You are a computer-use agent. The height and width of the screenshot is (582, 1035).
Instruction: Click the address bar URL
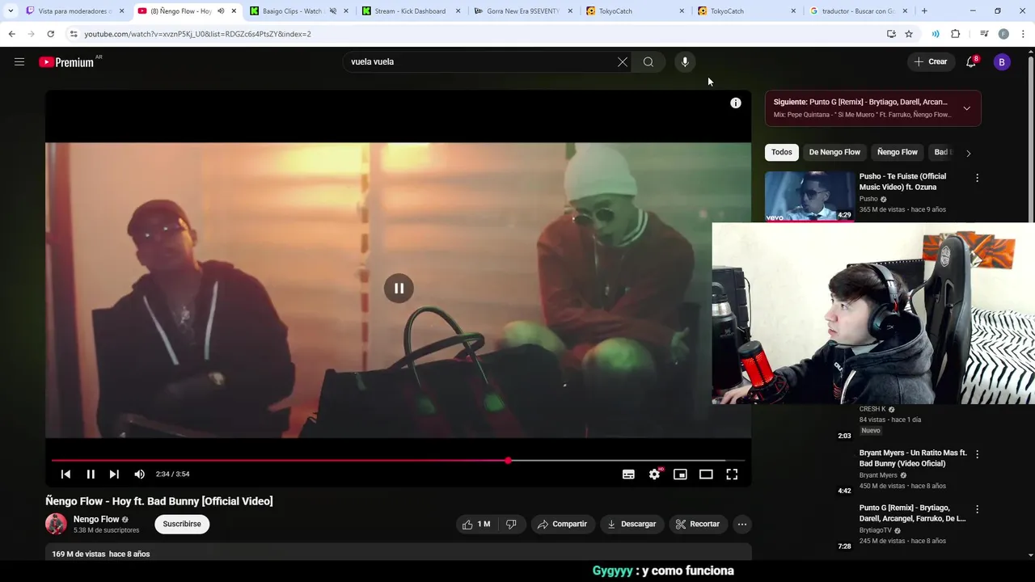(197, 34)
